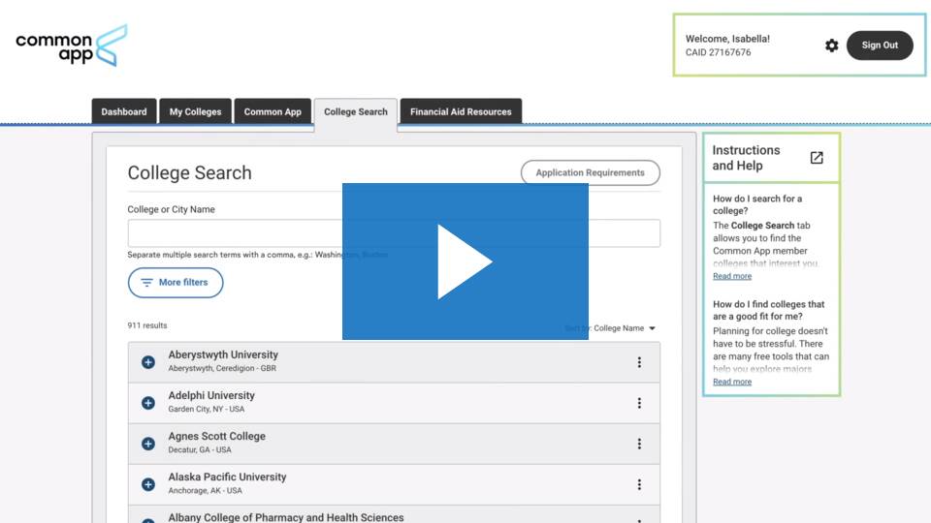Add Alaska Pacific University with plus icon
This screenshot has height=523, width=931.
pos(148,484)
